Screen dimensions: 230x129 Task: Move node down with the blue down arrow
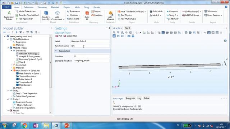(17, 32)
